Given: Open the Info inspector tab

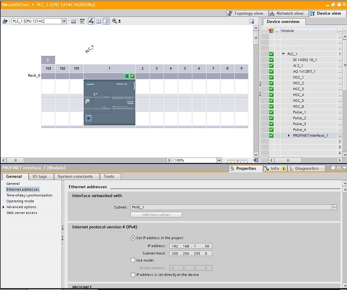Looking at the screenshot, I should 275,168.
